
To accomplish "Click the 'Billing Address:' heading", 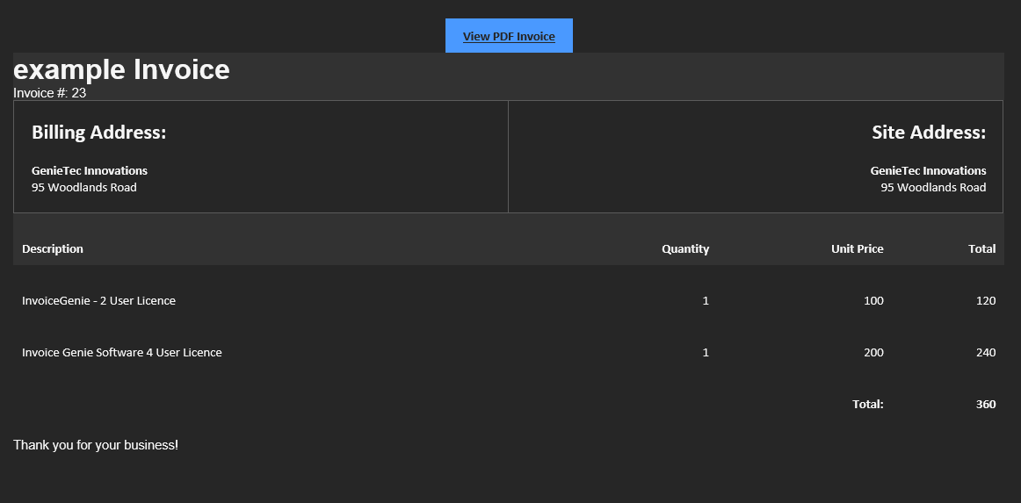I will click(x=99, y=132).
